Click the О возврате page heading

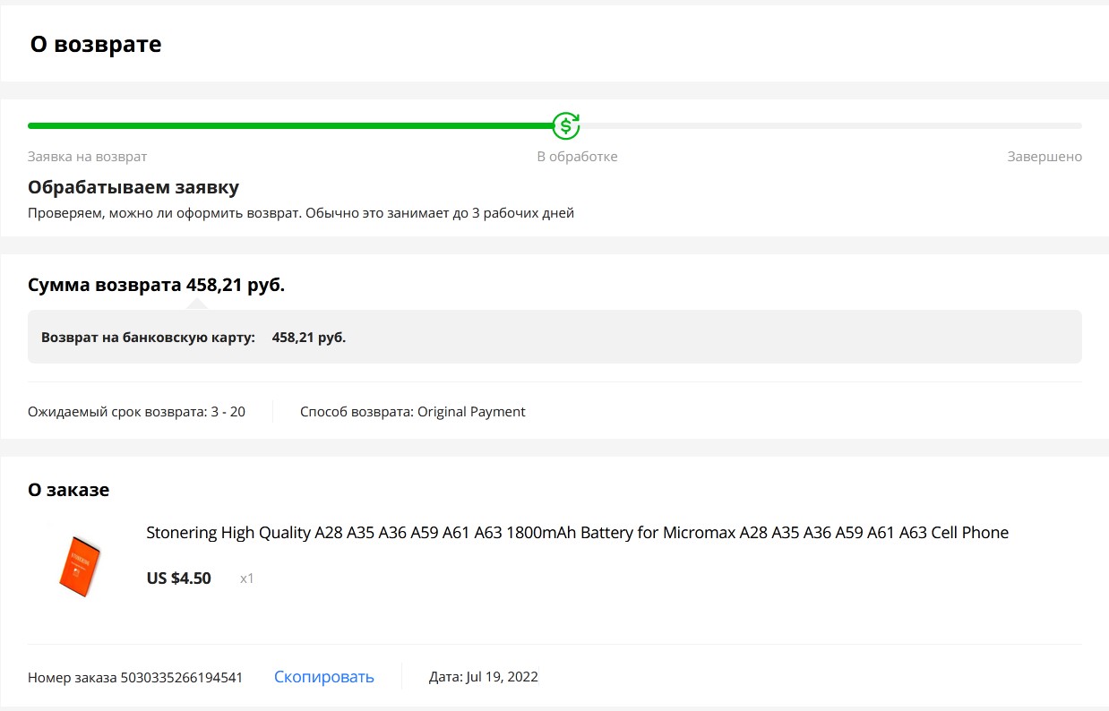(x=96, y=44)
